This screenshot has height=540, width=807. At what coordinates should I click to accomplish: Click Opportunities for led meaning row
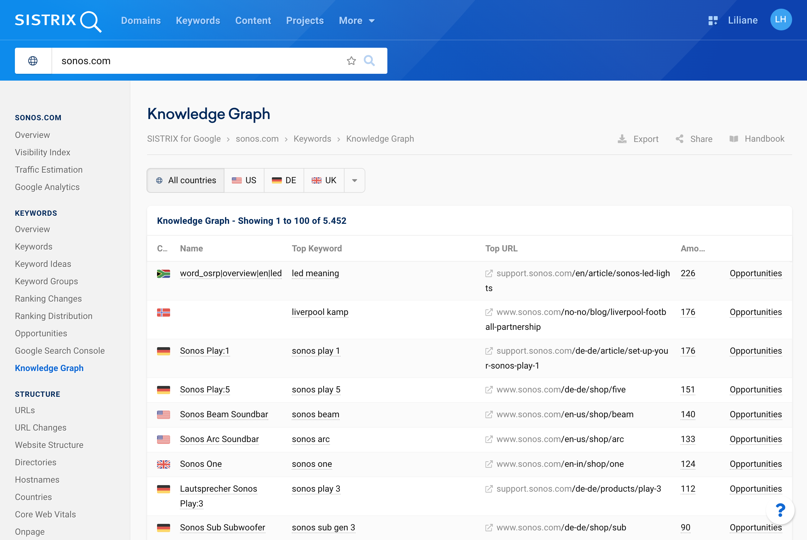point(756,273)
